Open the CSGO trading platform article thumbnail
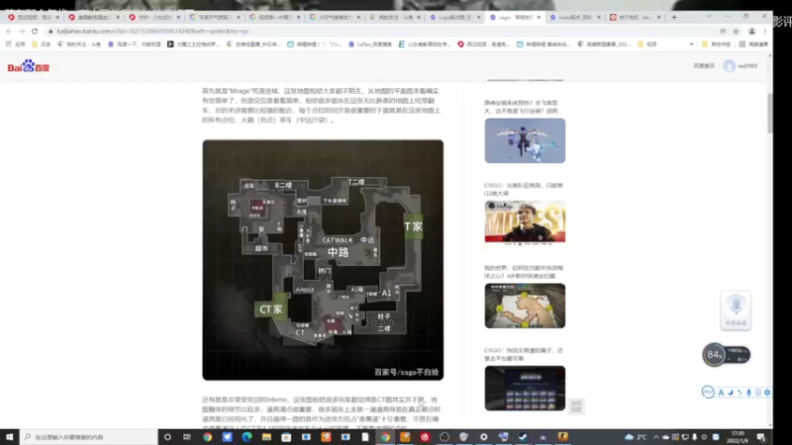 525,388
